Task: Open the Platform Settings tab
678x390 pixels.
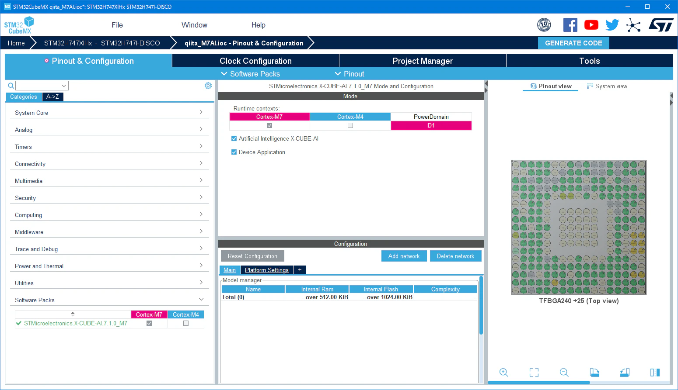Action: [x=267, y=270]
